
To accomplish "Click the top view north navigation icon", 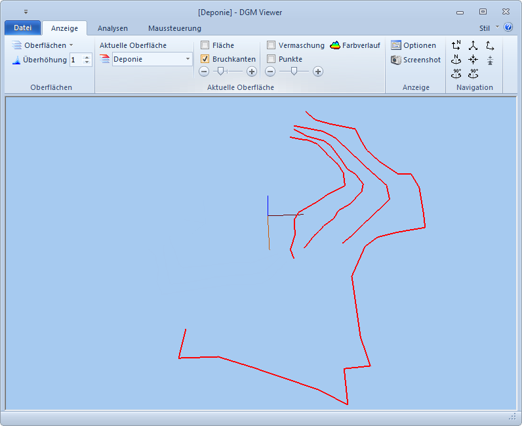I will [456, 45].
